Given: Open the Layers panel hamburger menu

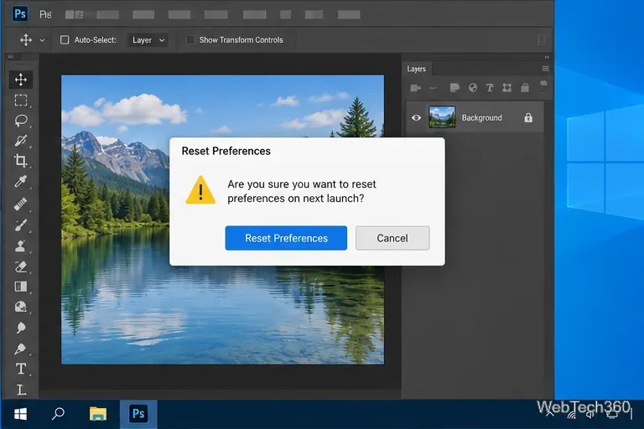Looking at the screenshot, I should tap(545, 69).
